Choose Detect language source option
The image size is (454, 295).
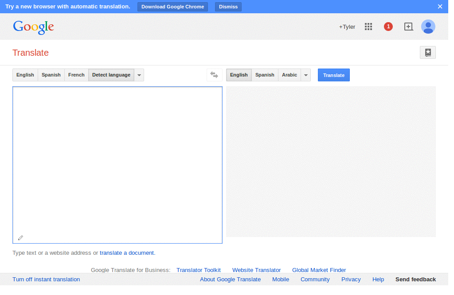tap(111, 75)
